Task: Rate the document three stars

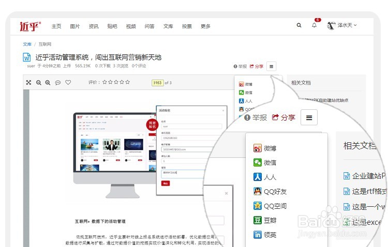Action: [x=116, y=82]
